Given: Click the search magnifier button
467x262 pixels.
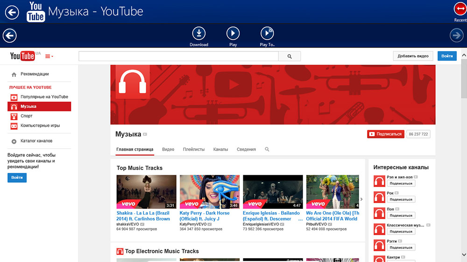Looking at the screenshot, I should (x=290, y=56).
